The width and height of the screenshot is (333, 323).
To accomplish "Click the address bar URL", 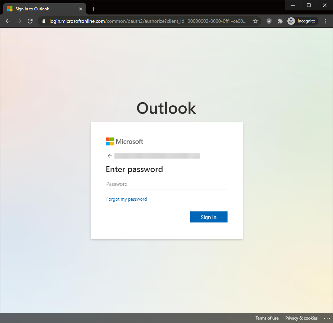I will coord(148,21).
